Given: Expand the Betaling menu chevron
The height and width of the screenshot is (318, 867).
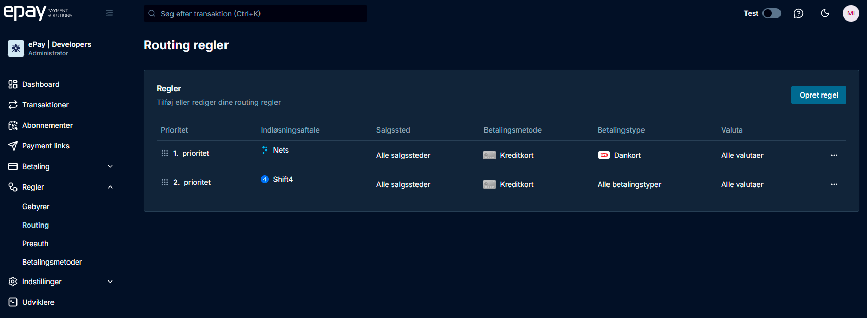Looking at the screenshot, I should [x=110, y=166].
